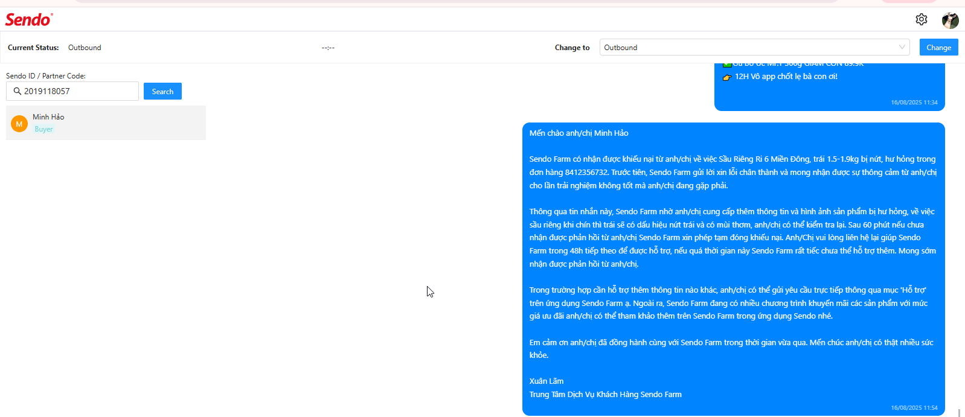Click the --:-- timer text
This screenshot has height=417, width=965.
328,48
